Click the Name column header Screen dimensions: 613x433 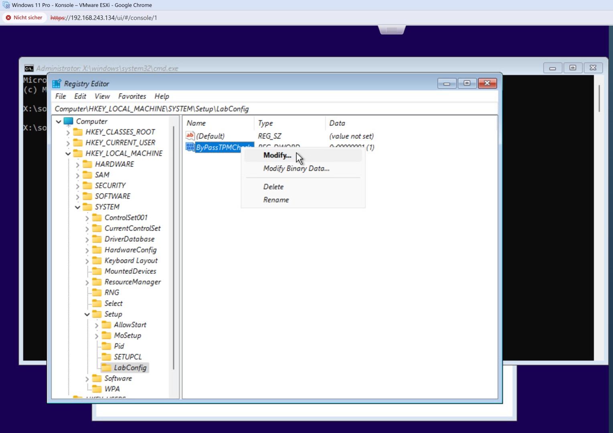pyautogui.click(x=218, y=123)
